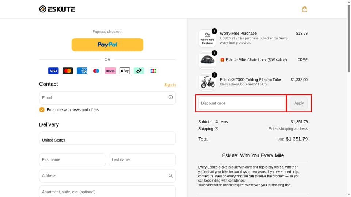Click the email help question-mark icon
This screenshot has width=351, height=197.
pos(171,97)
